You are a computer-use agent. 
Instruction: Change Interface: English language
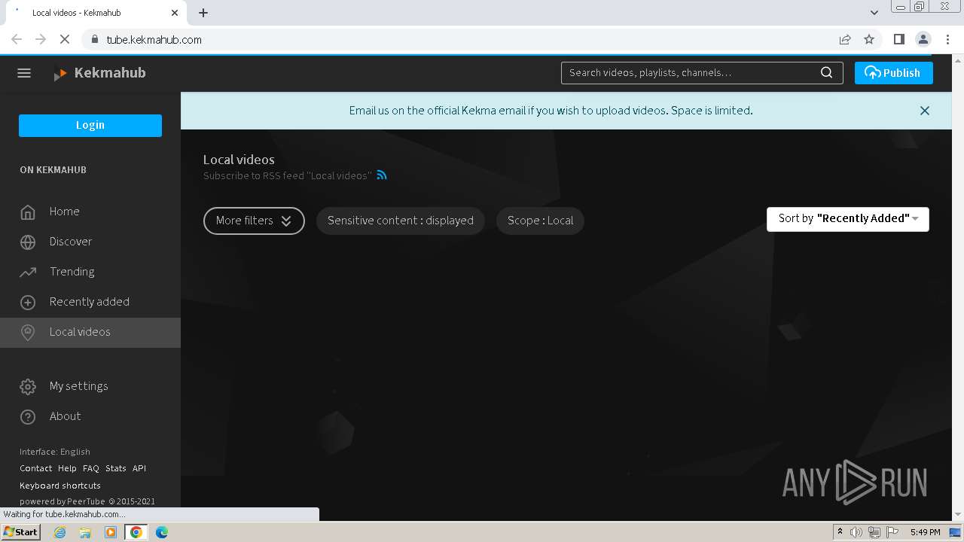tap(55, 452)
